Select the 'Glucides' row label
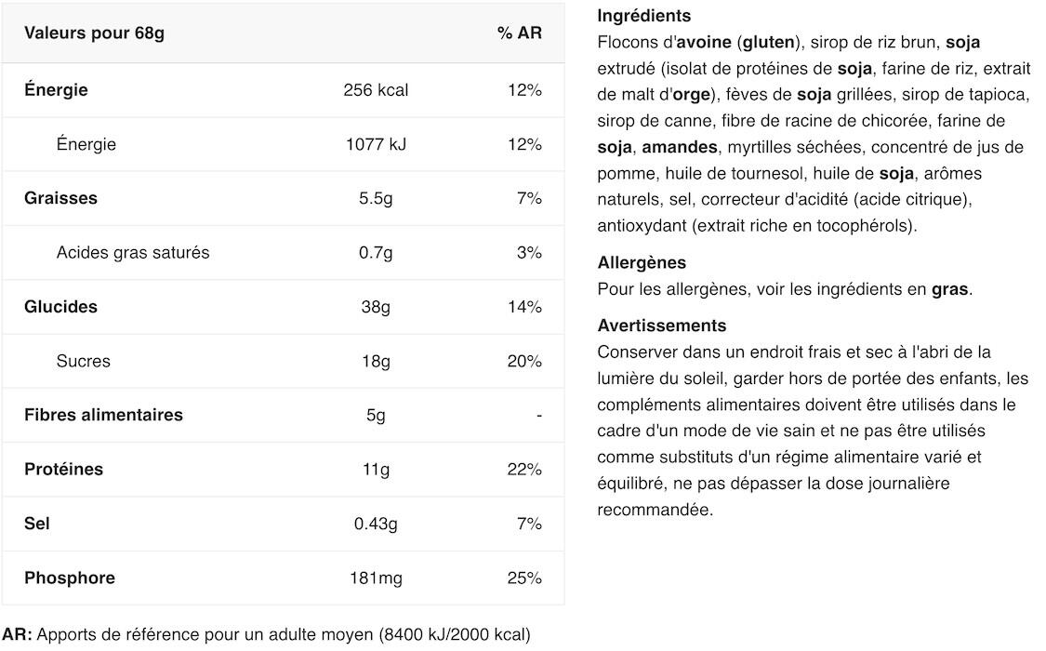This screenshot has height=651, width=1046. (60, 307)
